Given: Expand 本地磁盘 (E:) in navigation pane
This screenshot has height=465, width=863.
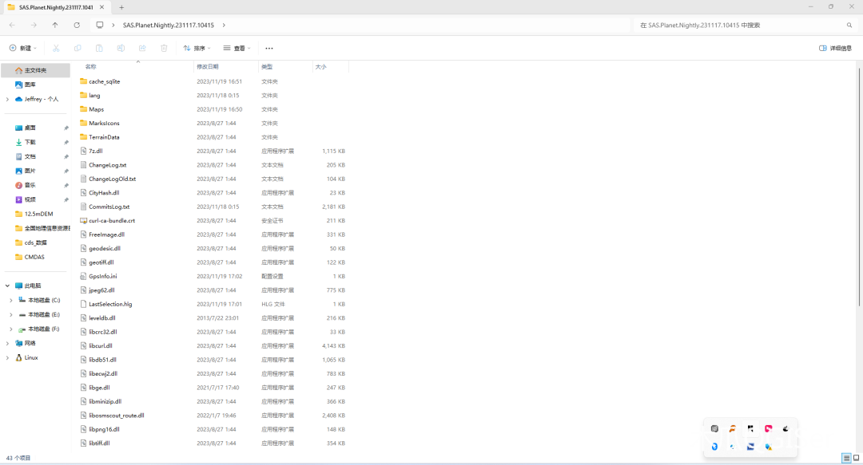Looking at the screenshot, I should click(11, 314).
